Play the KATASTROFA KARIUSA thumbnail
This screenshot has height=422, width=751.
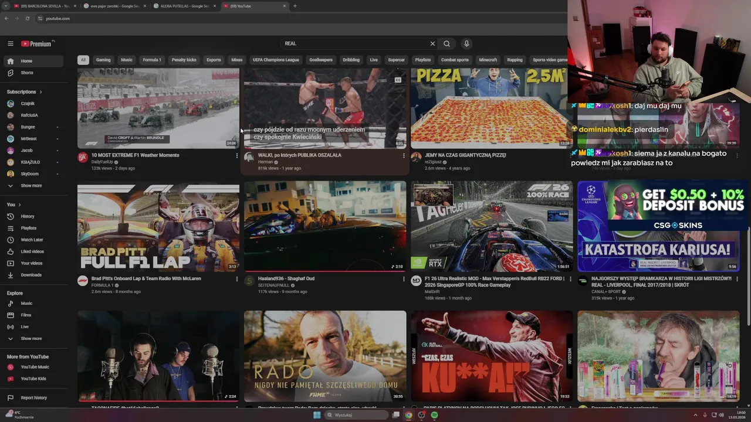tap(658, 226)
